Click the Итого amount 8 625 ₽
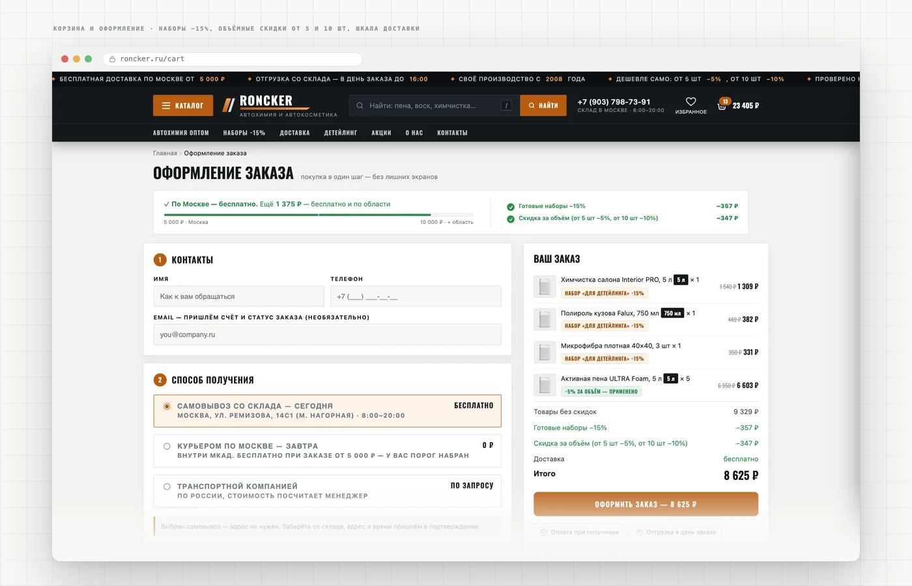The height and width of the screenshot is (586, 912). click(x=741, y=476)
